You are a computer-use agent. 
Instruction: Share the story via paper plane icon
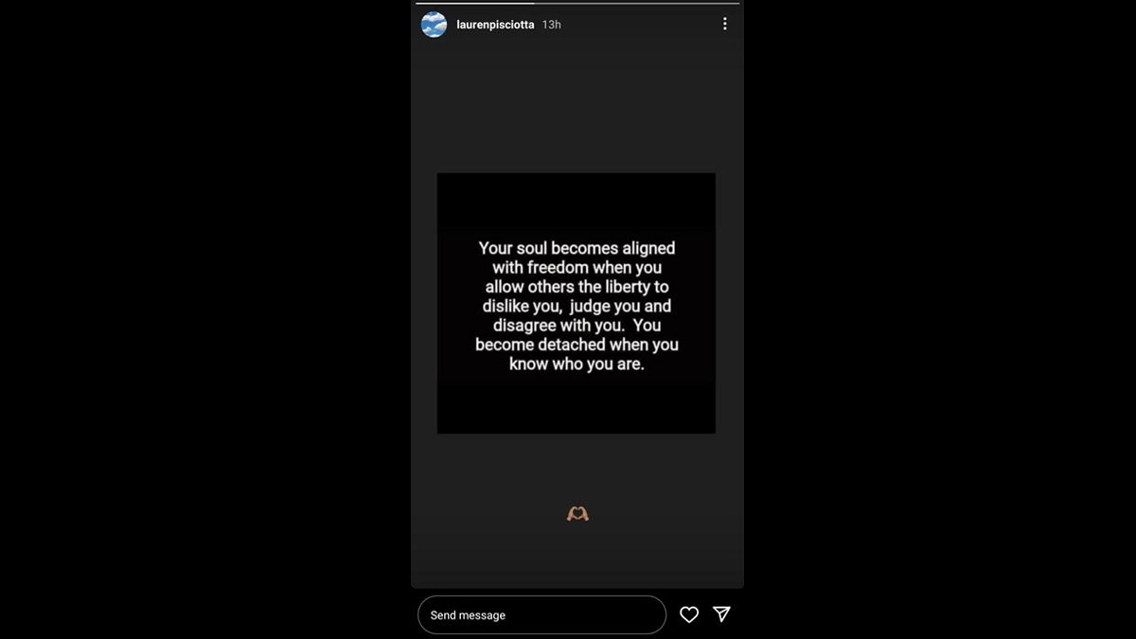[721, 614]
